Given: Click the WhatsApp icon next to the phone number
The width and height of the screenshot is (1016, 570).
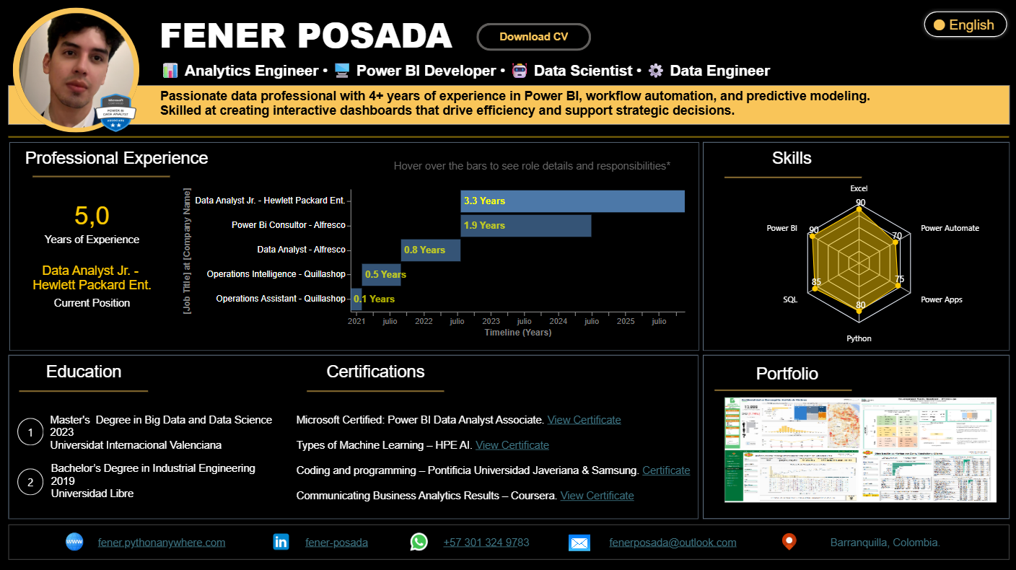Looking at the screenshot, I should [x=419, y=542].
